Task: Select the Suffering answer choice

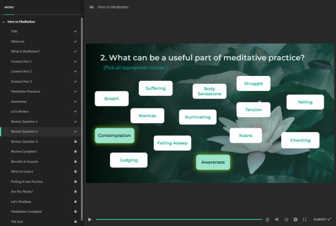Action: click(x=156, y=88)
